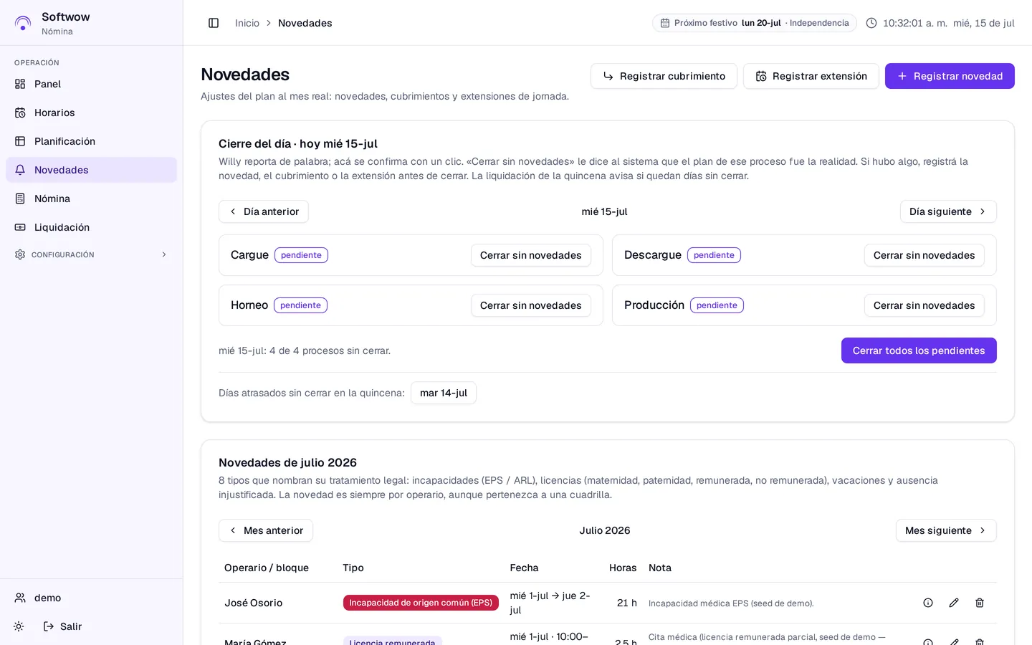
Task: Click the Incapacidad de origen común (EPS) tag
Action: (x=421, y=603)
